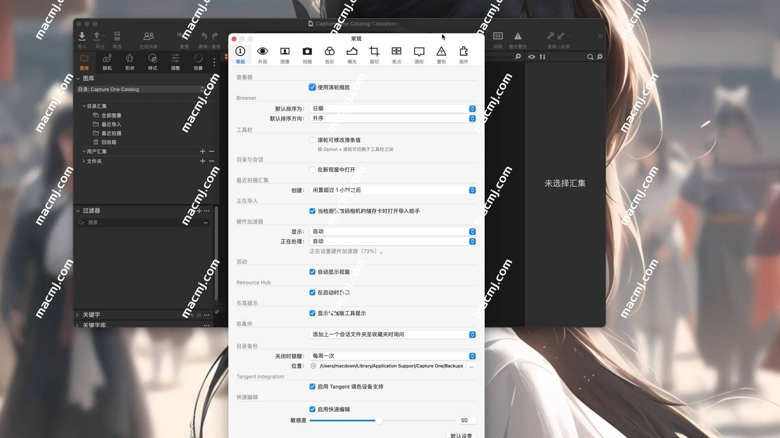Click the sensitivity value field showing 50
780x438 pixels.
coord(467,421)
